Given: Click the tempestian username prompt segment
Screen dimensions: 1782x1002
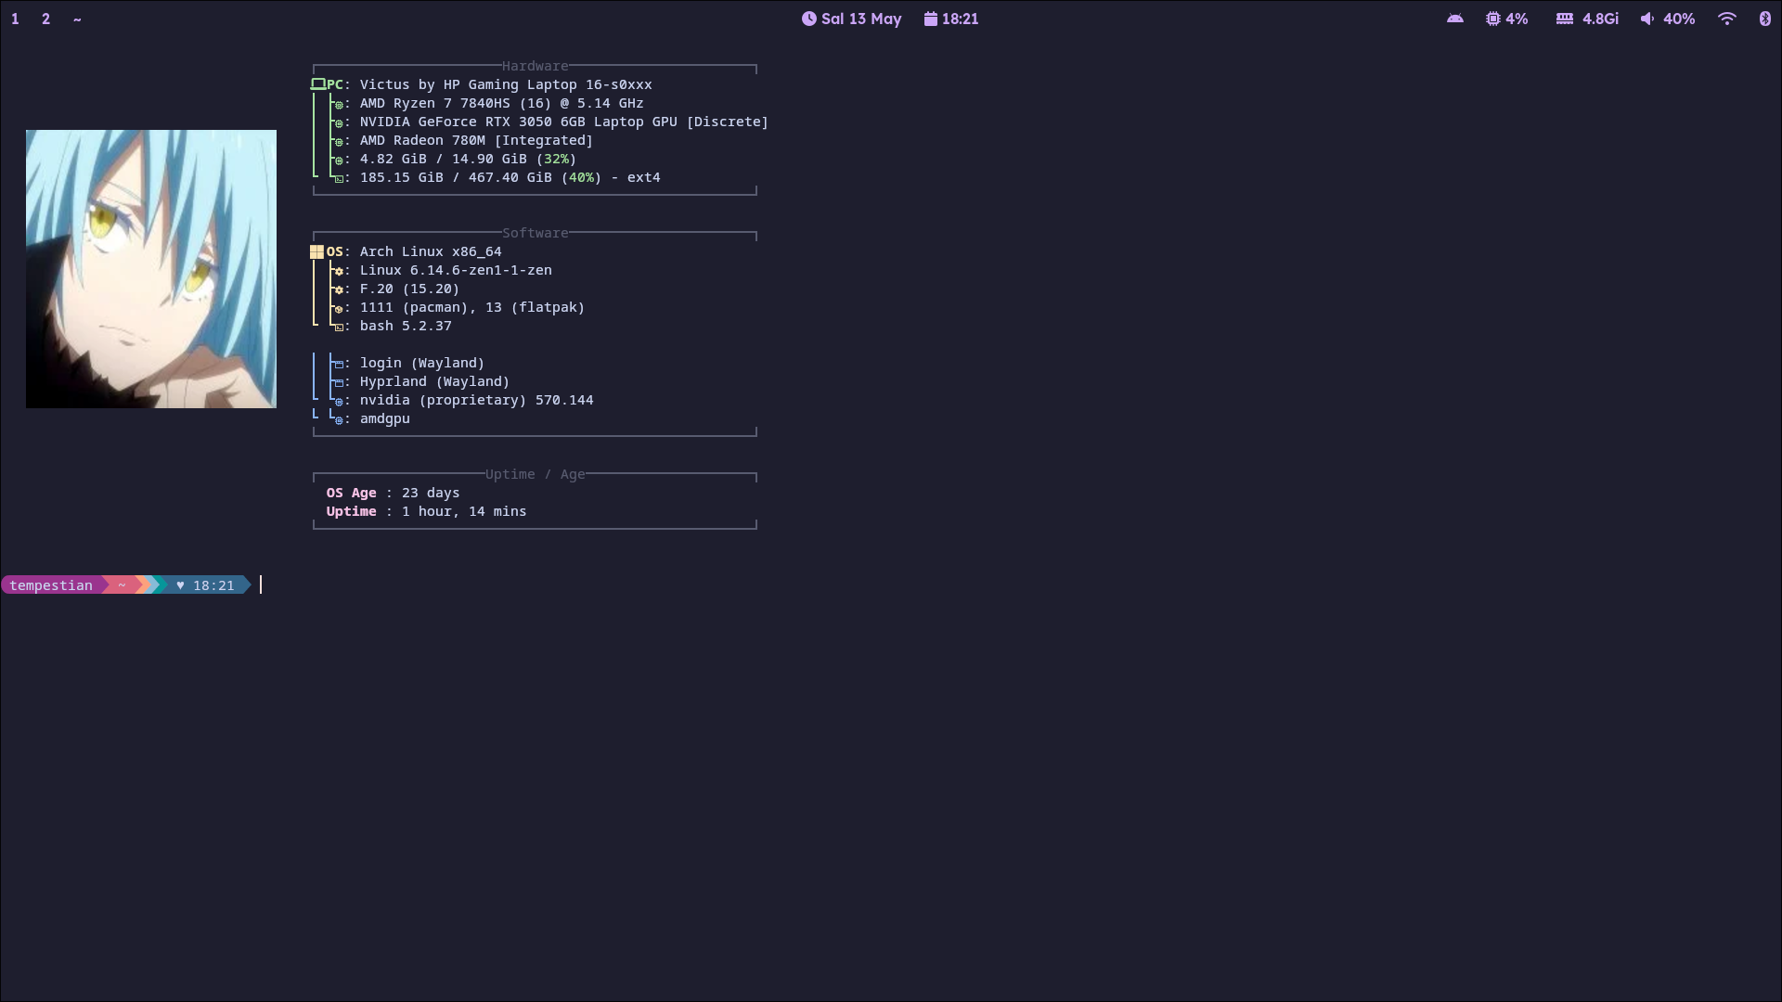Looking at the screenshot, I should 51,585.
